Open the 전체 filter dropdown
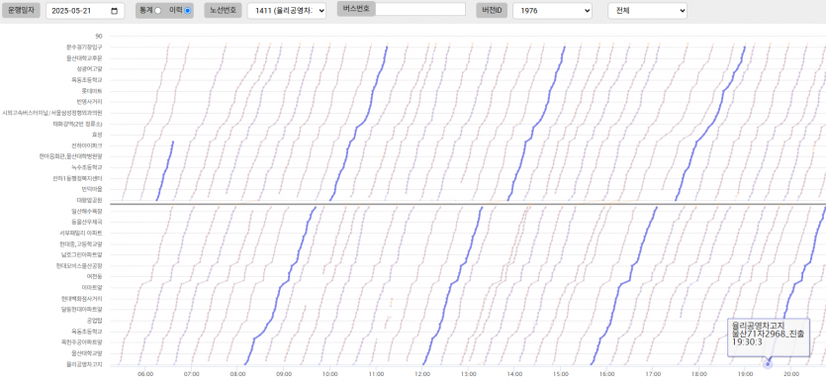Viewport: 826px width, 383px height. (647, 11)
